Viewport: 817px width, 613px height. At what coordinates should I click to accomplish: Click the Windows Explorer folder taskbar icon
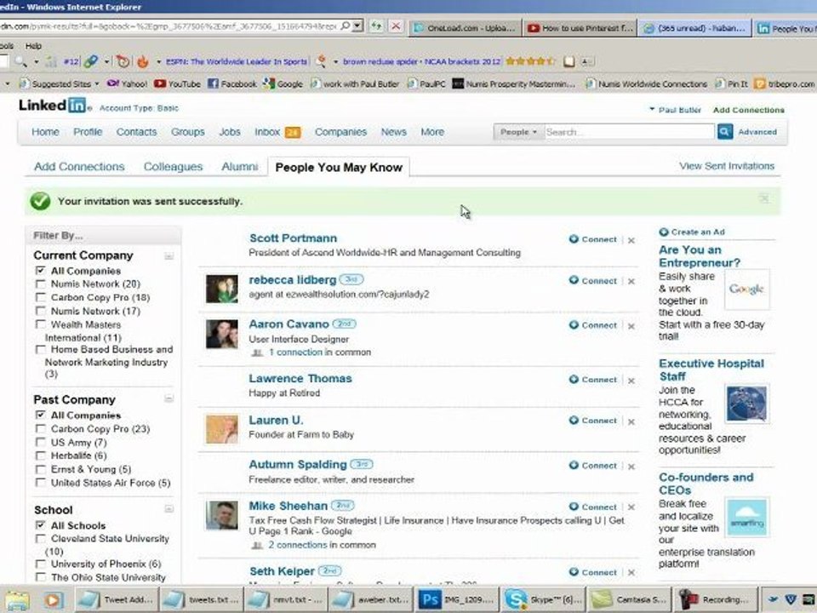[17, 600]
